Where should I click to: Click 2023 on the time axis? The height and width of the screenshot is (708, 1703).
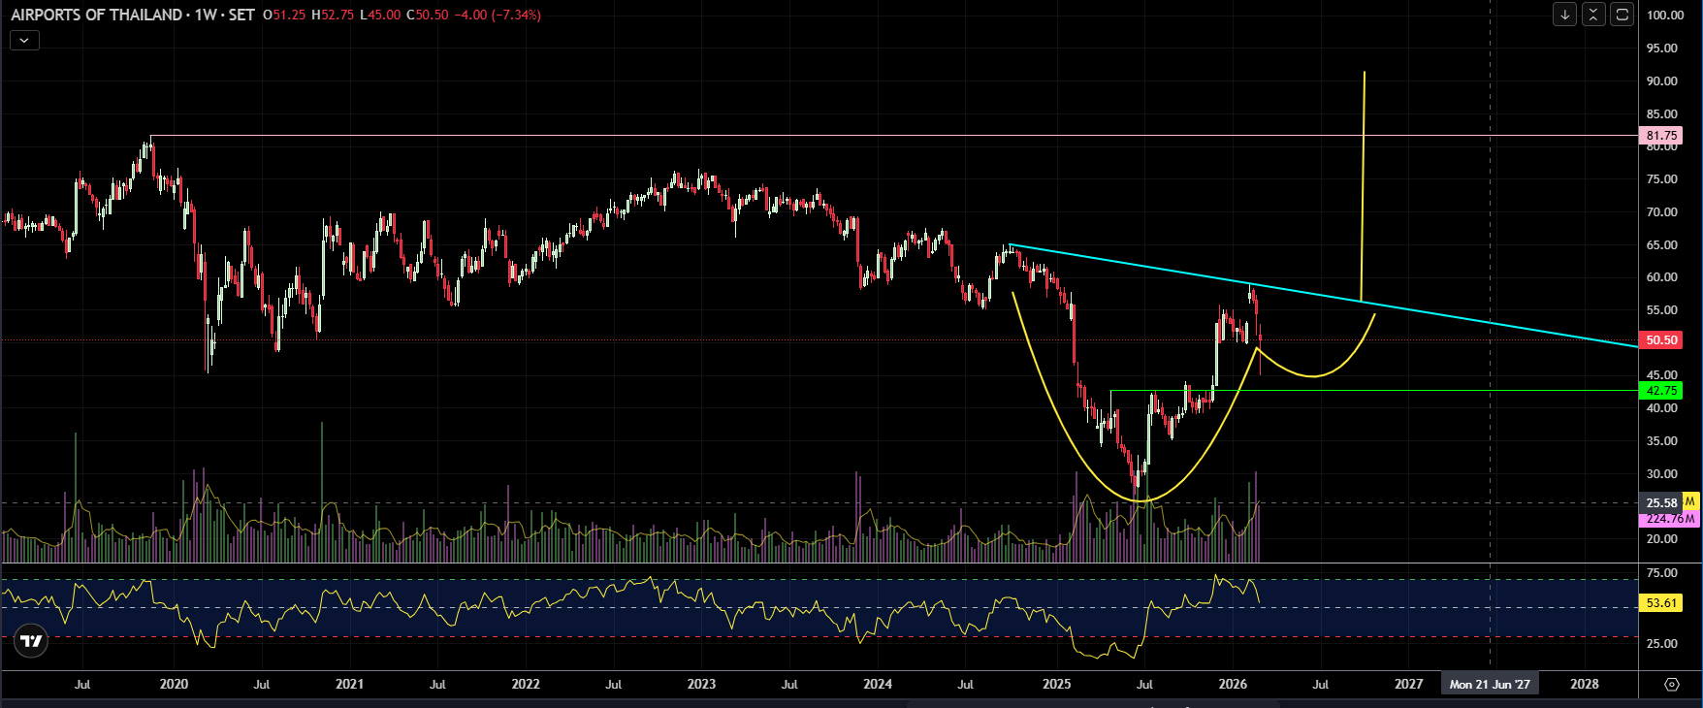point(701,684)
